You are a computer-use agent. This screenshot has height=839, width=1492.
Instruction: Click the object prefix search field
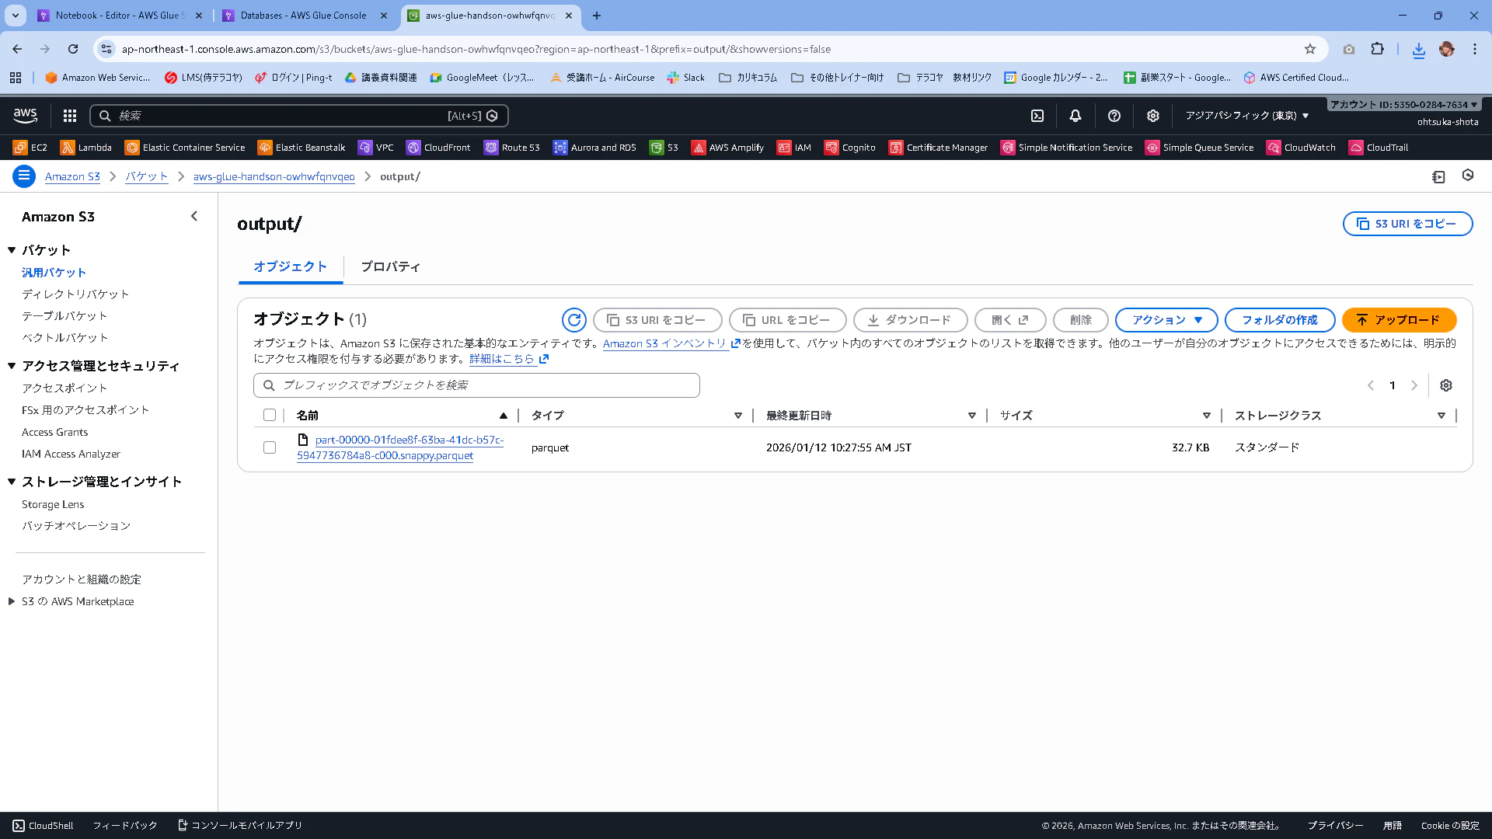(x=476, y=385)
